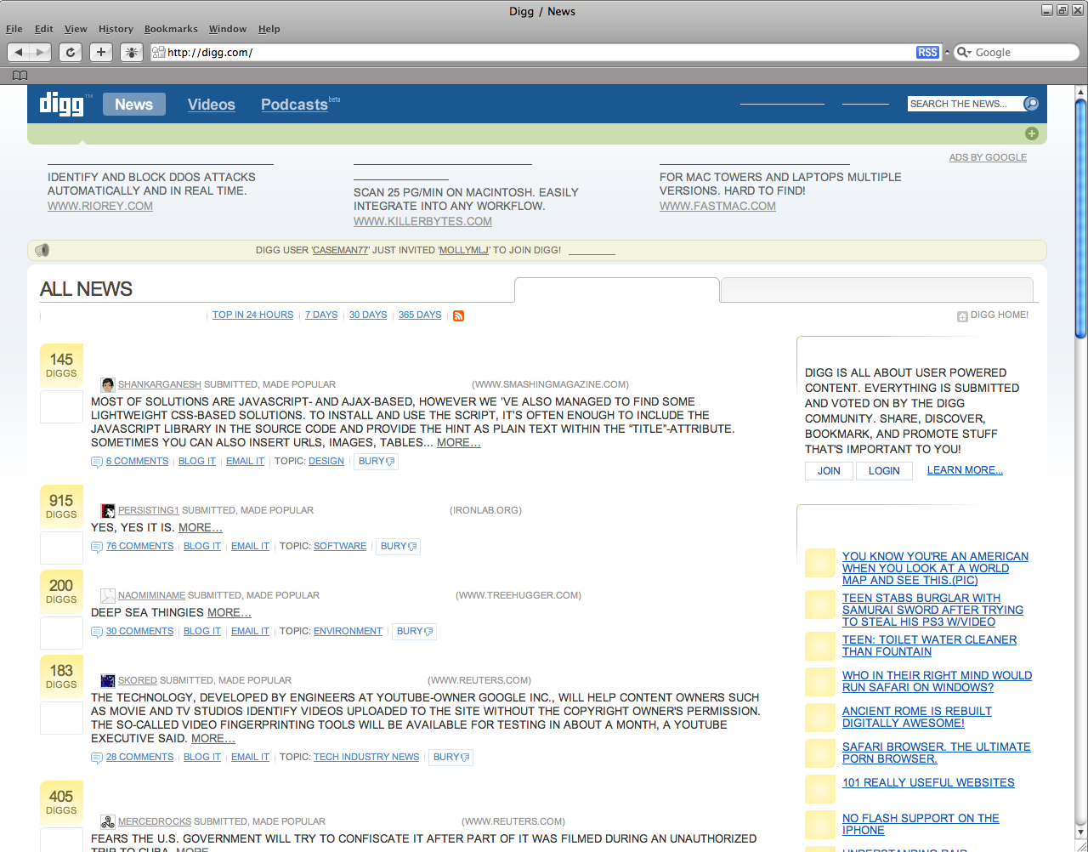1088x852 pixels.
Task: Go back with the browser Back arrow
Action: point(19,53)
